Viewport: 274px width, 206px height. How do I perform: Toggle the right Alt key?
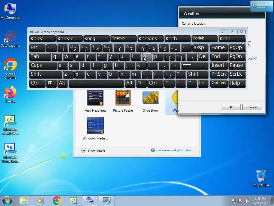tap(130, 83)
